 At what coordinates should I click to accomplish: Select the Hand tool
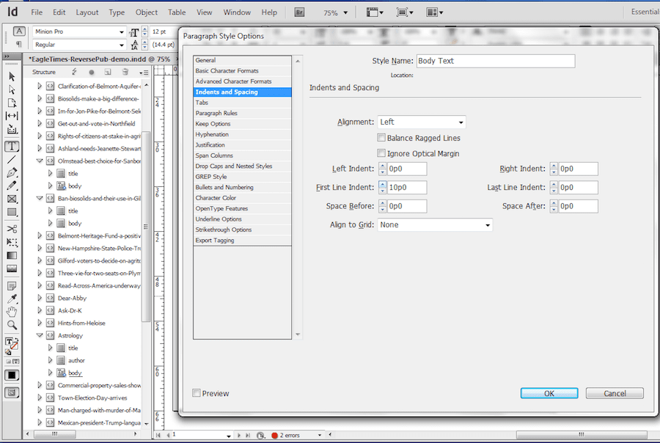pos(12,312)
